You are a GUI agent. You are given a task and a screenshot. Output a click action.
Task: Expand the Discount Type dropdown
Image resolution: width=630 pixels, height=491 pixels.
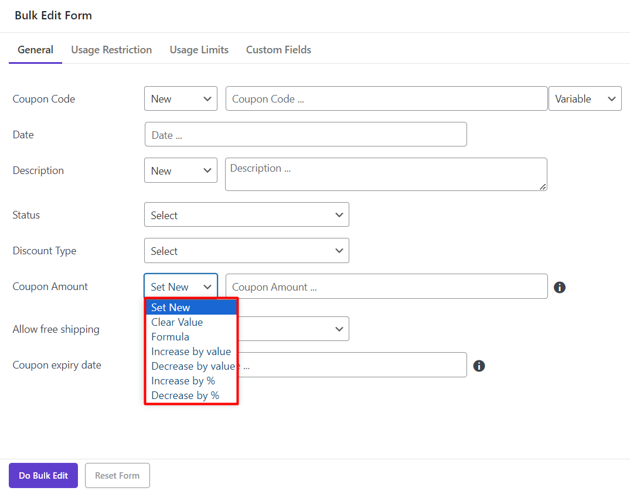click(246, 251)
